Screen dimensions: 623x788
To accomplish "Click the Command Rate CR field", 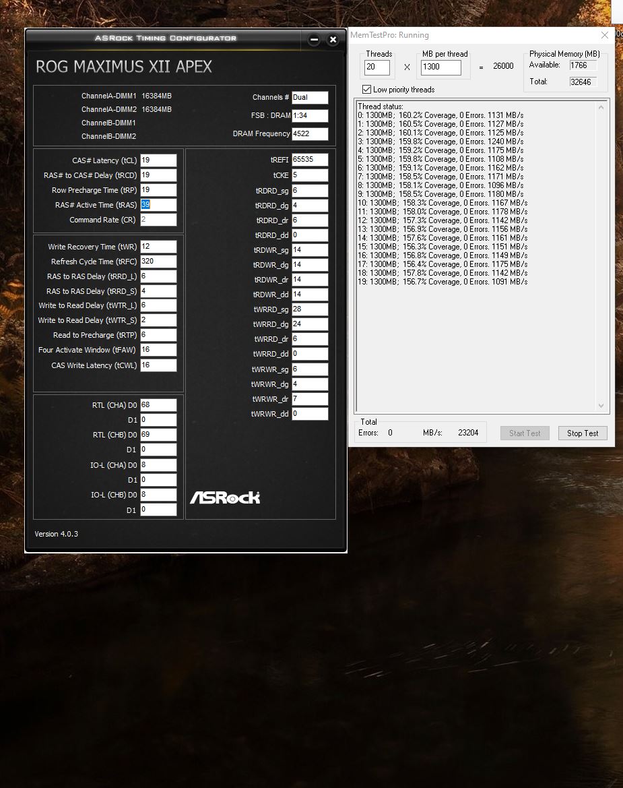I will click(x=158, y=220).
